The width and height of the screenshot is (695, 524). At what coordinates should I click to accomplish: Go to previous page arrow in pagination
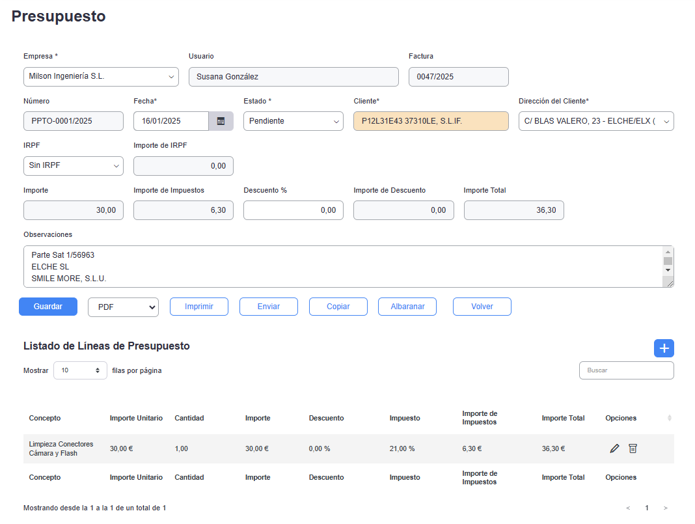pos(628,508)
